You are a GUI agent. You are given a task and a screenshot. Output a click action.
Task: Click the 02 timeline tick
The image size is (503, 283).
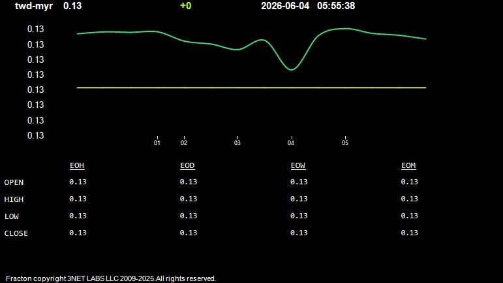[184, 142]
